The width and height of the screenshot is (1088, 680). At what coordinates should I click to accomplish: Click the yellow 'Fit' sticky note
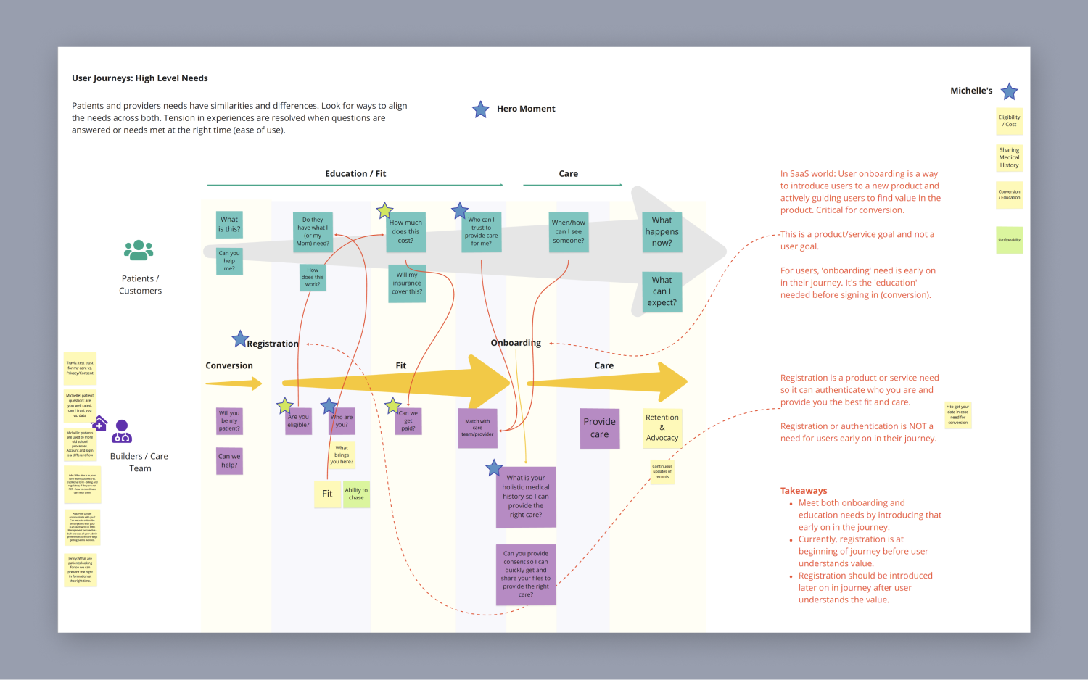(x=328, y=494)
